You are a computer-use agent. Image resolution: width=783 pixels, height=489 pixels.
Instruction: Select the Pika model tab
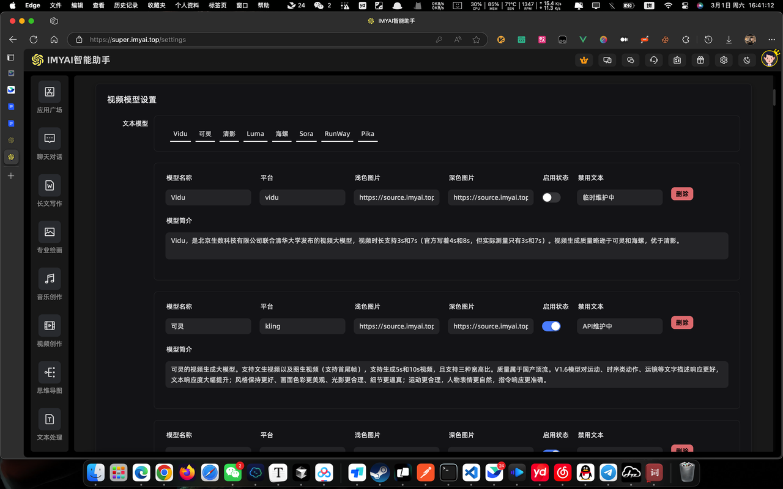coord(368,134)
